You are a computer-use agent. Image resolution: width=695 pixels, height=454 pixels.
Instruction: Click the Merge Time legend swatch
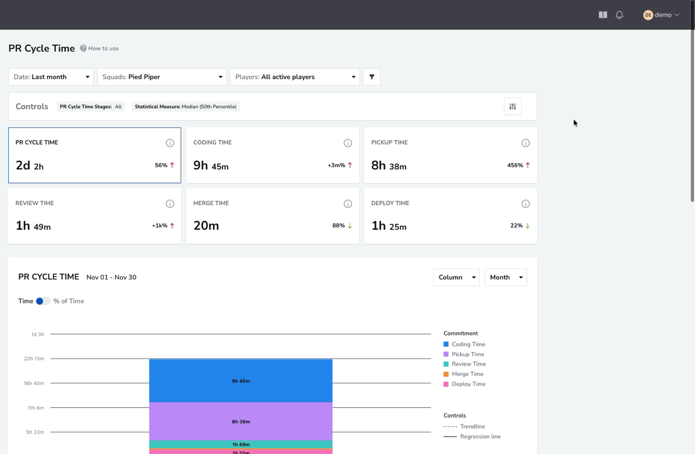coord(446,374)
